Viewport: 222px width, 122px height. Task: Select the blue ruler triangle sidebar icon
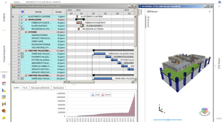tap(4, 90)
